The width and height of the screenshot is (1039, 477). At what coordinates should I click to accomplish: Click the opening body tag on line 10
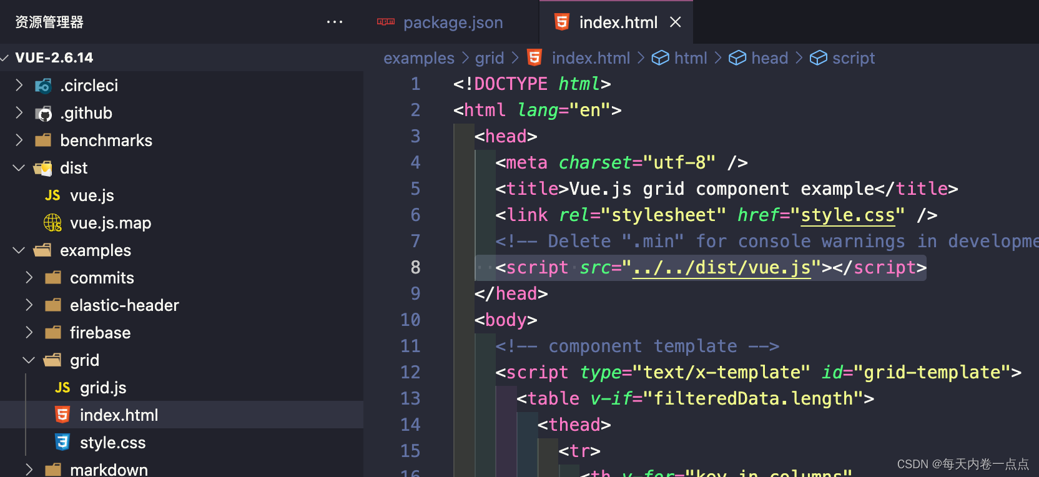[506, 320]
